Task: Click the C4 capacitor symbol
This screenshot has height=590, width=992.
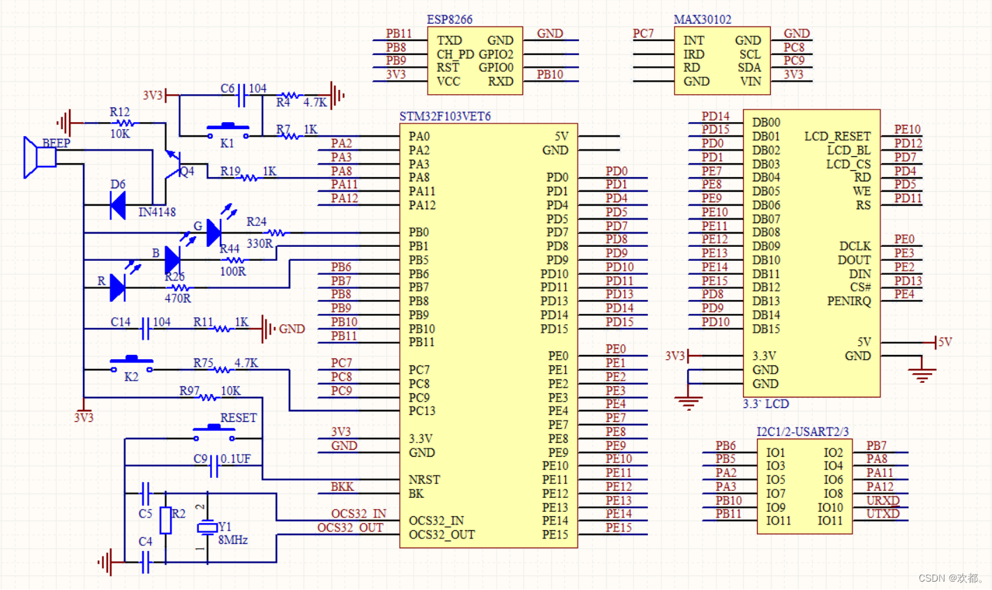Action: pyautogui.click(x=145, y=562)
